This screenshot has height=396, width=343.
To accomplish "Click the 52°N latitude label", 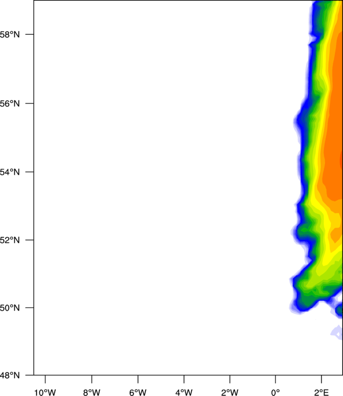I will pos(9,240).
